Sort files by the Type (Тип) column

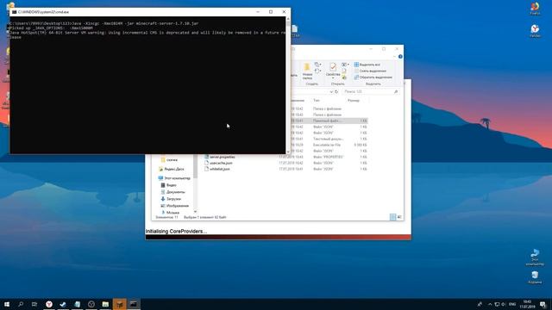(317, 101)
